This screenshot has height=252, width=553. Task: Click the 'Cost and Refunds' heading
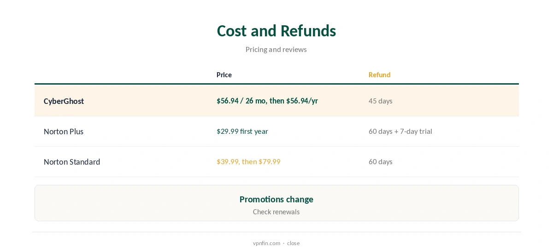(x=276, y=31)
